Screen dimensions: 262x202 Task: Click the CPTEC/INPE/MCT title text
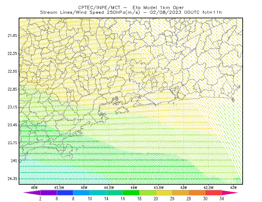(x=99, y=8)
